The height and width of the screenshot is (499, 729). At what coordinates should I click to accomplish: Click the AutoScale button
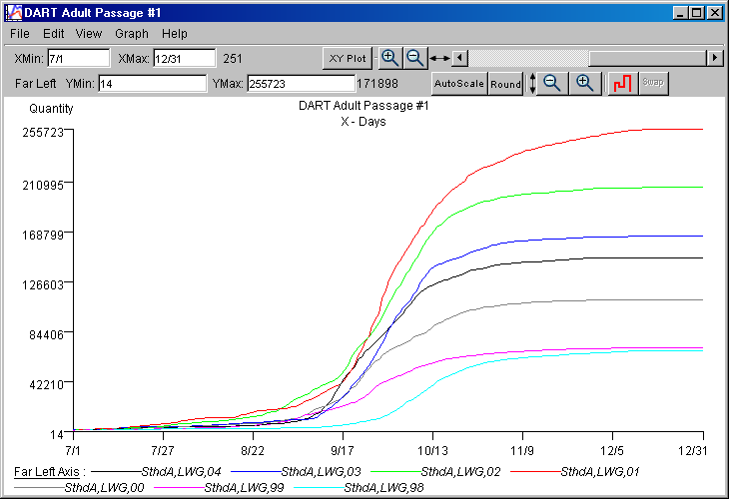click(458, 83)
